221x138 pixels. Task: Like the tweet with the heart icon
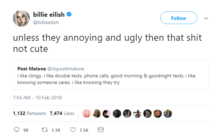(x=73, y=130)
